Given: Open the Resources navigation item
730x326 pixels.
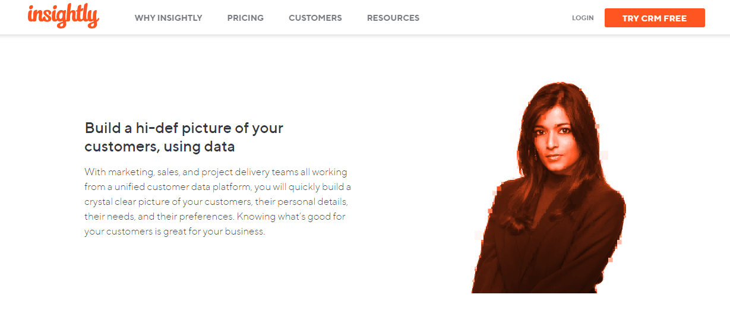Looking at the screenshot, I should point(393,18).
